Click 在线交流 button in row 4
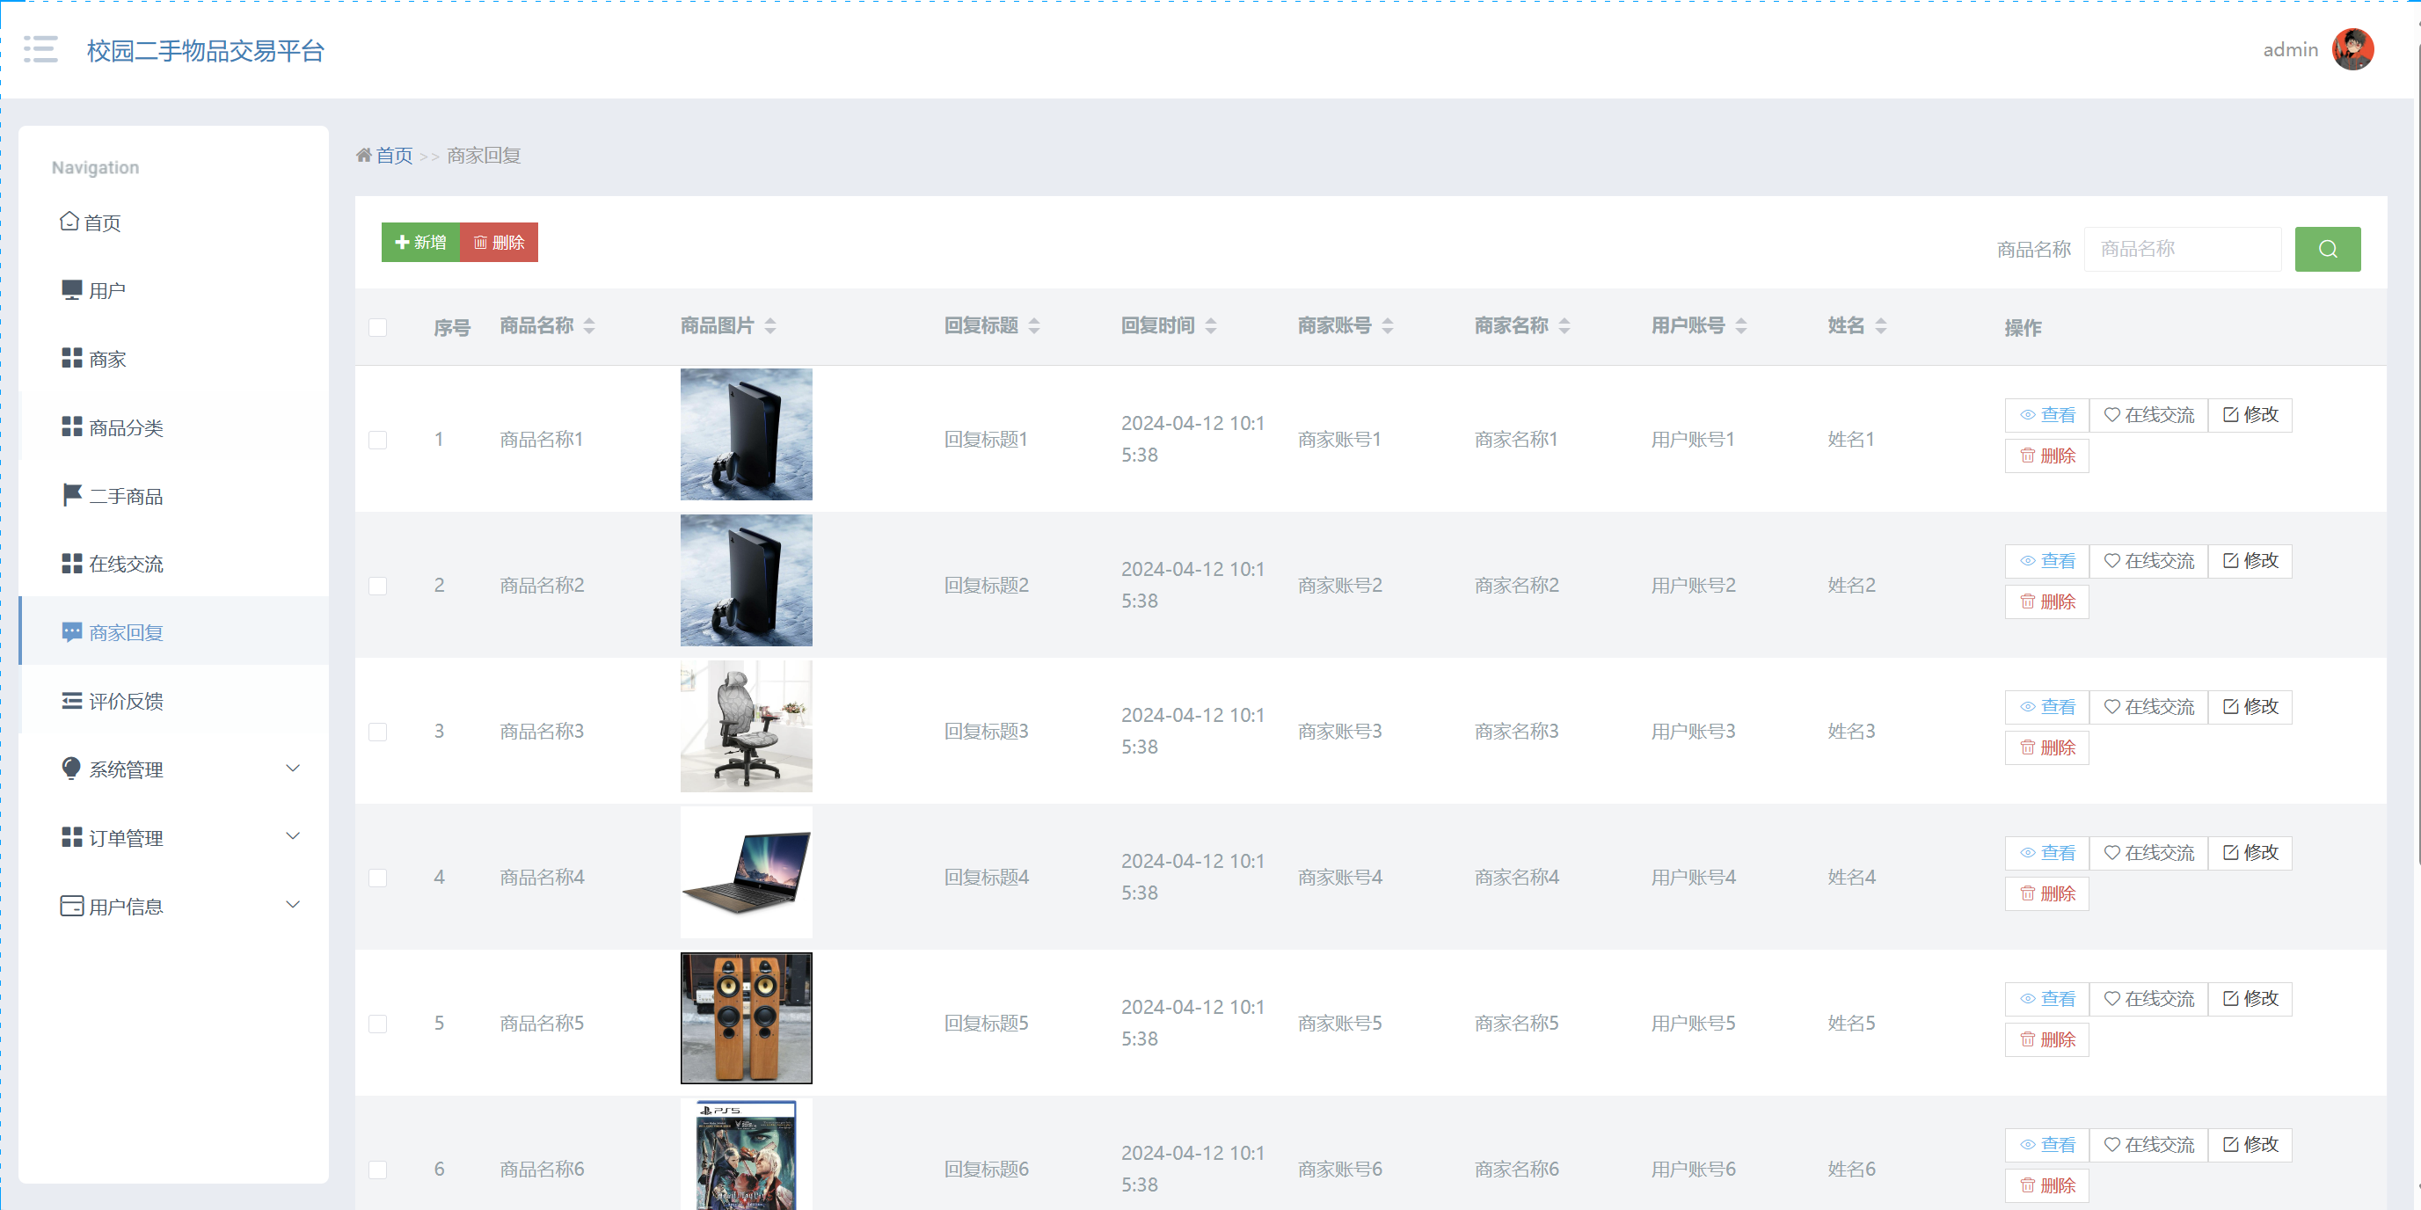2421x1210 pixels. pyautogui.click(x=2148, y=852)
